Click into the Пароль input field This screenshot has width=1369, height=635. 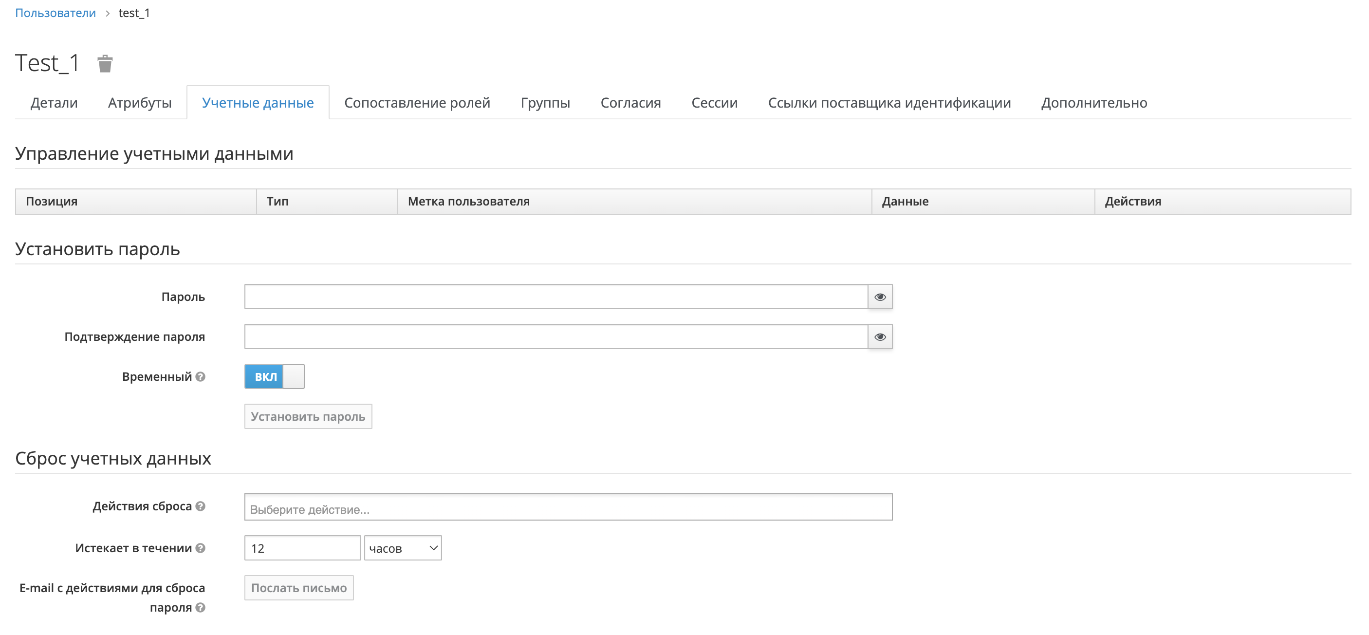tap(555, 297)
